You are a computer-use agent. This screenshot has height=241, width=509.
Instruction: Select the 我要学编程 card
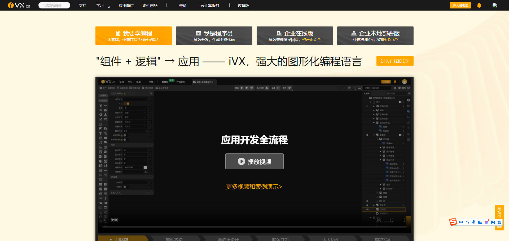click(134, 36)
